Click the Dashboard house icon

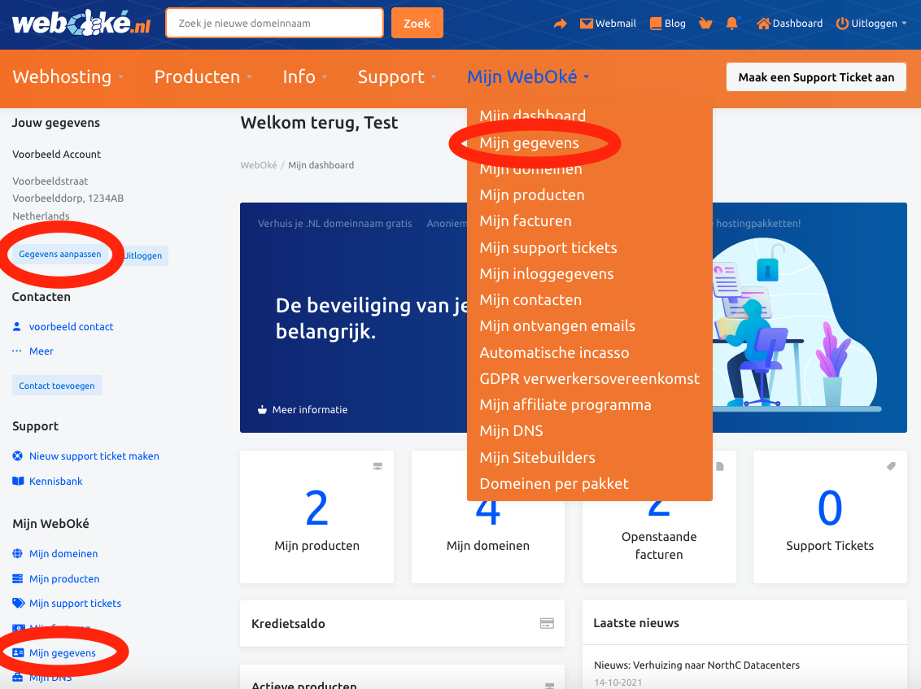(x=764, y=24)
